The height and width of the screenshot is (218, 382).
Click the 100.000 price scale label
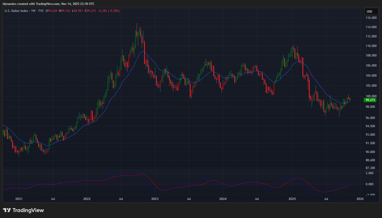[371, 96]
